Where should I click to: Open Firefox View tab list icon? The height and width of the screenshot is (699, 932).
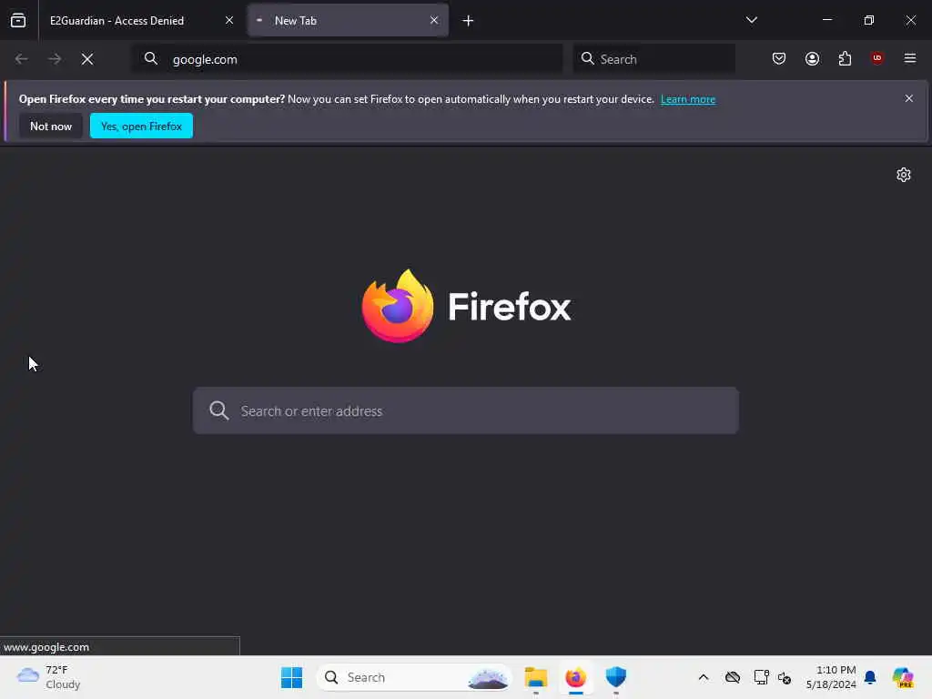18,20
